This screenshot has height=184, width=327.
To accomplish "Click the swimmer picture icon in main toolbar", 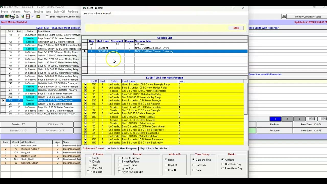I will pos(7,17).
